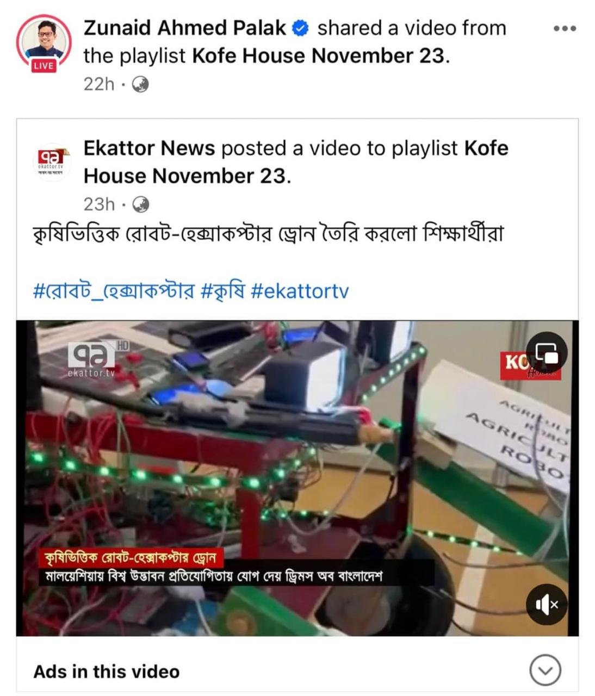Click the #রোবট_হেক্সাকপ্টার hashtag
The width and height of the screenshot is (595, 696).
point(114,291)
